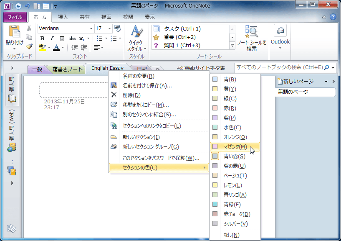Open the highlight color dropdown arrow
This screenshot has width=341, height=241.
click(x=49, y=48)
